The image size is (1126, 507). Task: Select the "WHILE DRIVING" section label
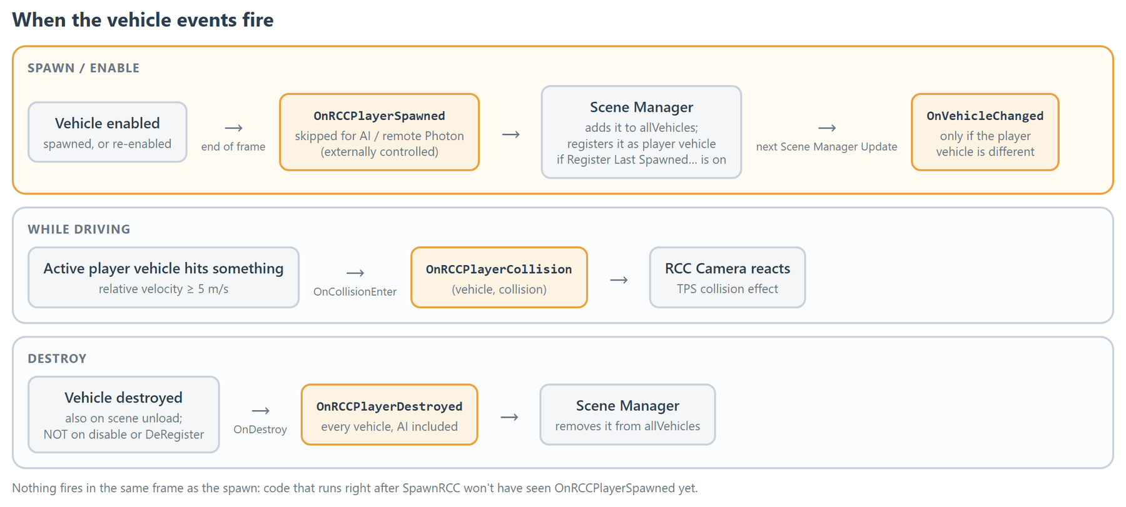(79, 229)
